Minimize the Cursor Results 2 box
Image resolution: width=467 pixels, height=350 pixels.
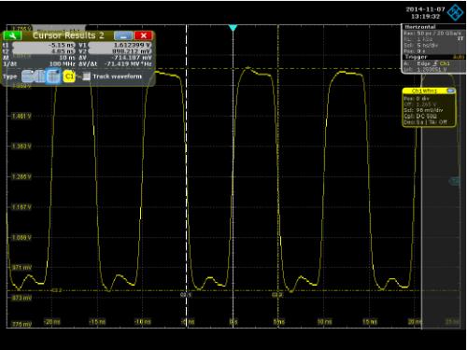pos(123,35)
